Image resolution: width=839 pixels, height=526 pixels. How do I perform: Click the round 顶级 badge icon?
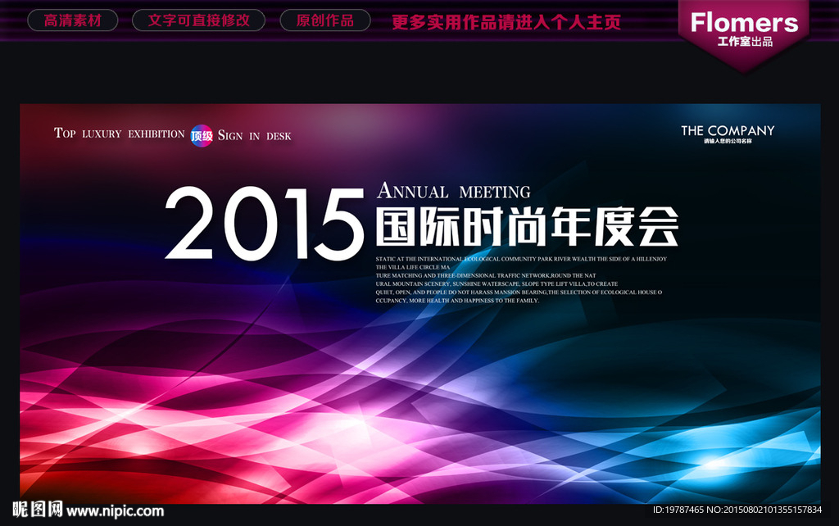pyautogui.click(x=202, y=136)
